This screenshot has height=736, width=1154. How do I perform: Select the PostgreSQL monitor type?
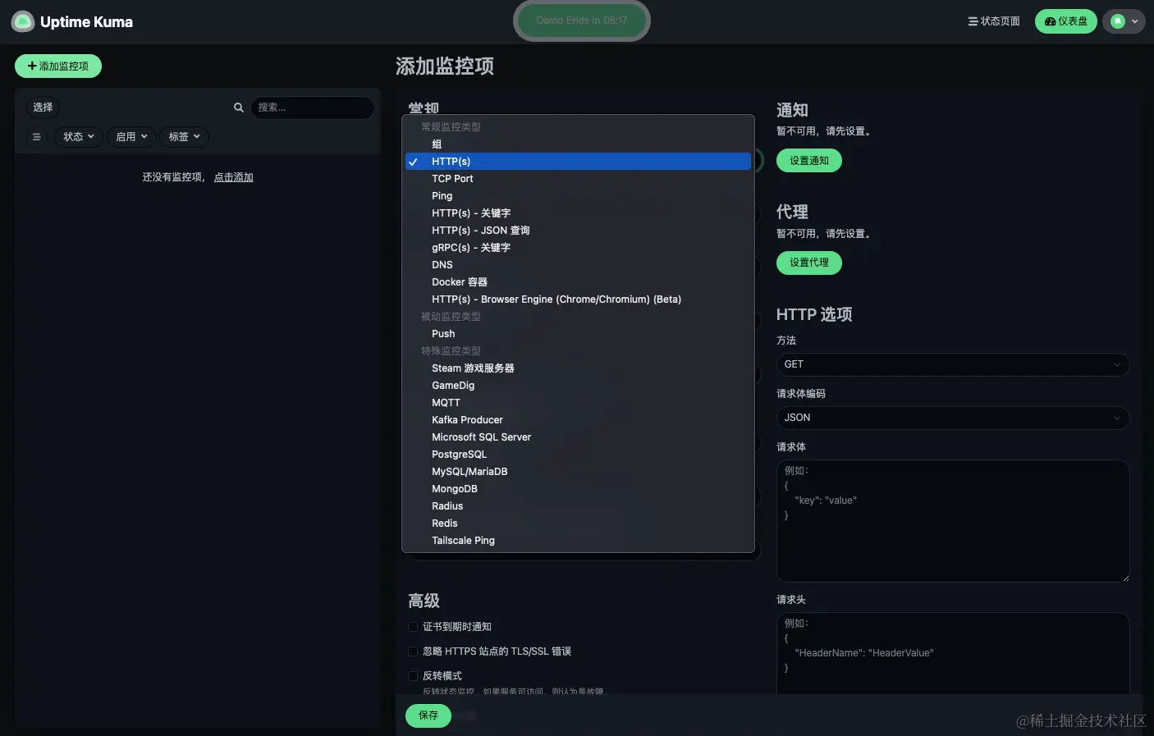pyautogui.click(x=578, y=455)
